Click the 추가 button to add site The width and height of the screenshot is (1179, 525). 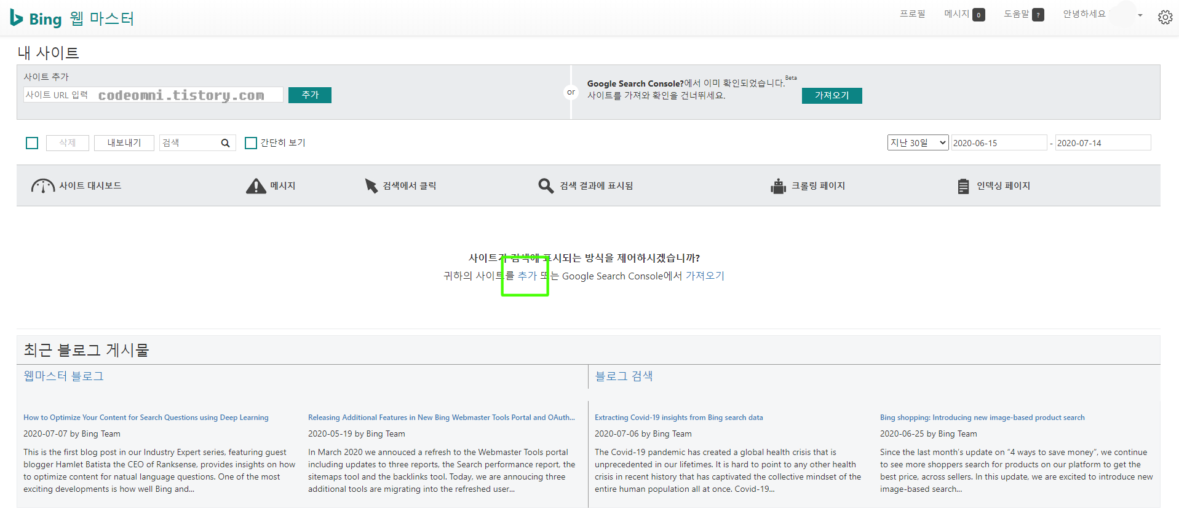(x=310, y=95)
